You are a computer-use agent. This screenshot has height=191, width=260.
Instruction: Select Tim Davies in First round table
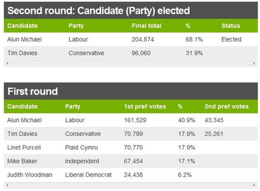coord(22,134)
